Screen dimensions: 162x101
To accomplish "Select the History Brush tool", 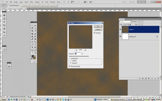I will click(35, 36).
